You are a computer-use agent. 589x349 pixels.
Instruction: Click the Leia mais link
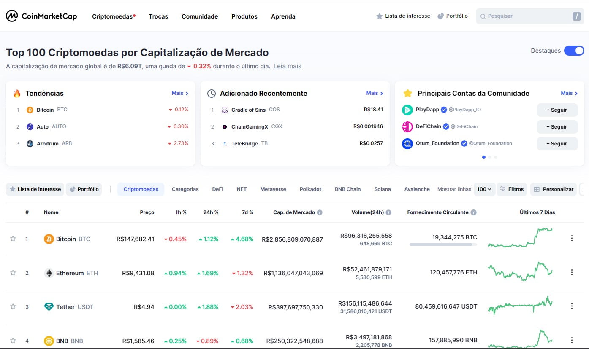click(287, 66)
